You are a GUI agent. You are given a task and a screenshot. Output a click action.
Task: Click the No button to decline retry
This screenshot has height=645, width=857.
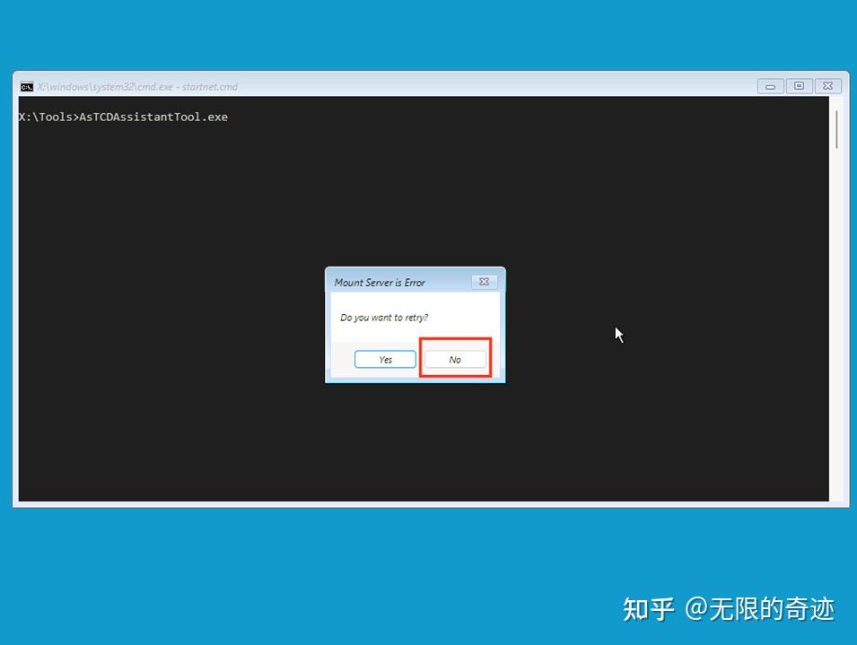pyautogui.click(x=454, y=359)
